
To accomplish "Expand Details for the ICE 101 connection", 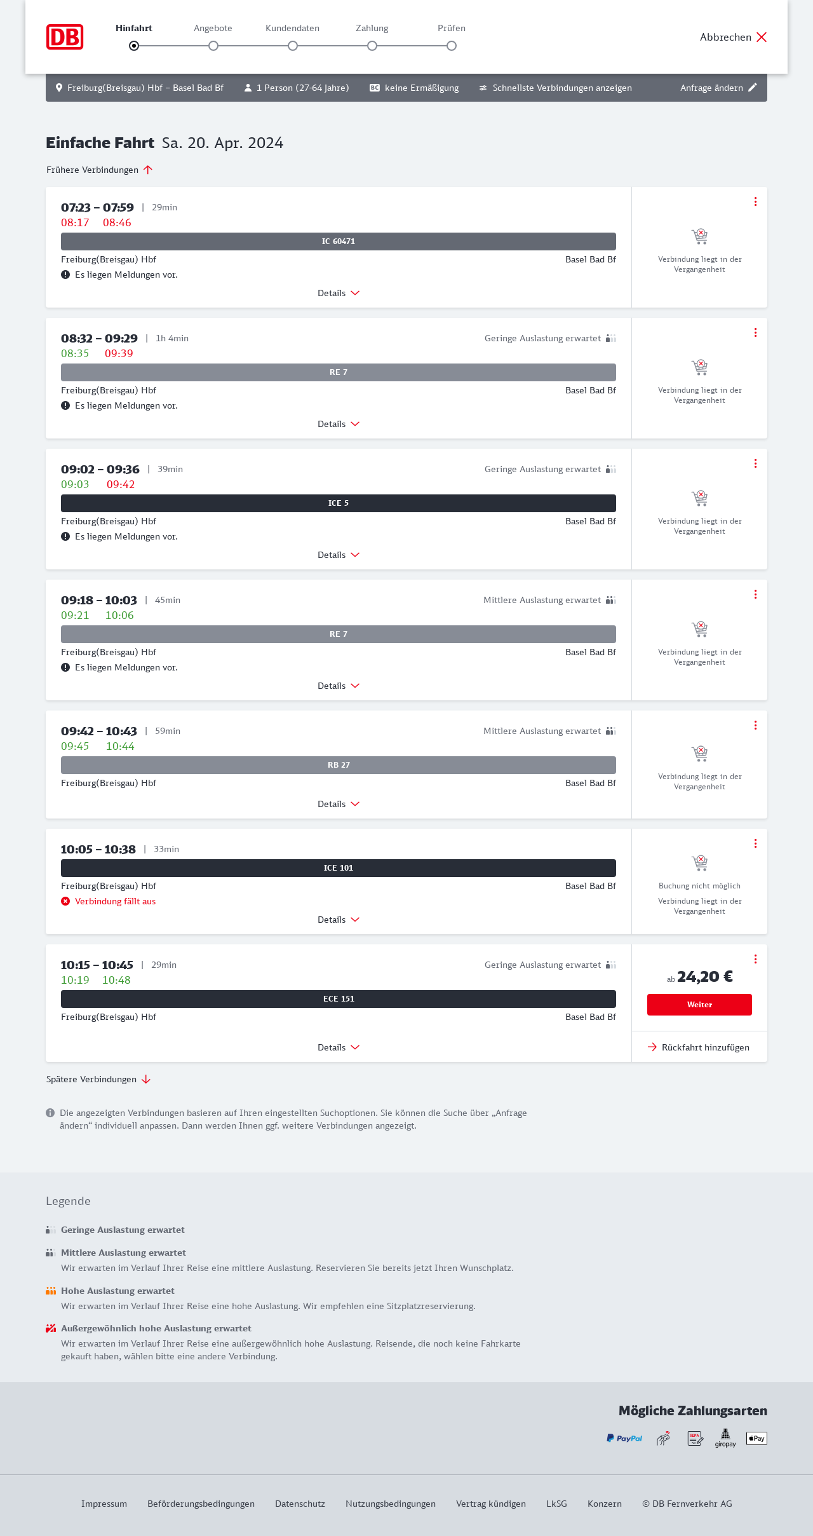I will tap(339, 920).
